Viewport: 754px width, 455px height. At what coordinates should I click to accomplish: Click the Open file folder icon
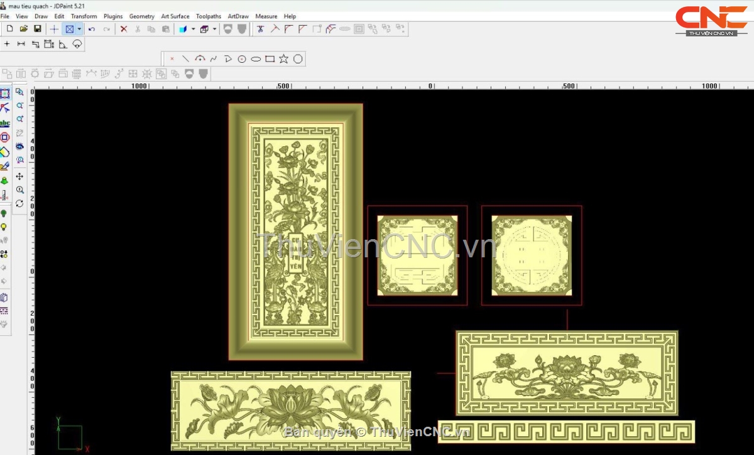pyautogui.click(x=24, y=29)
